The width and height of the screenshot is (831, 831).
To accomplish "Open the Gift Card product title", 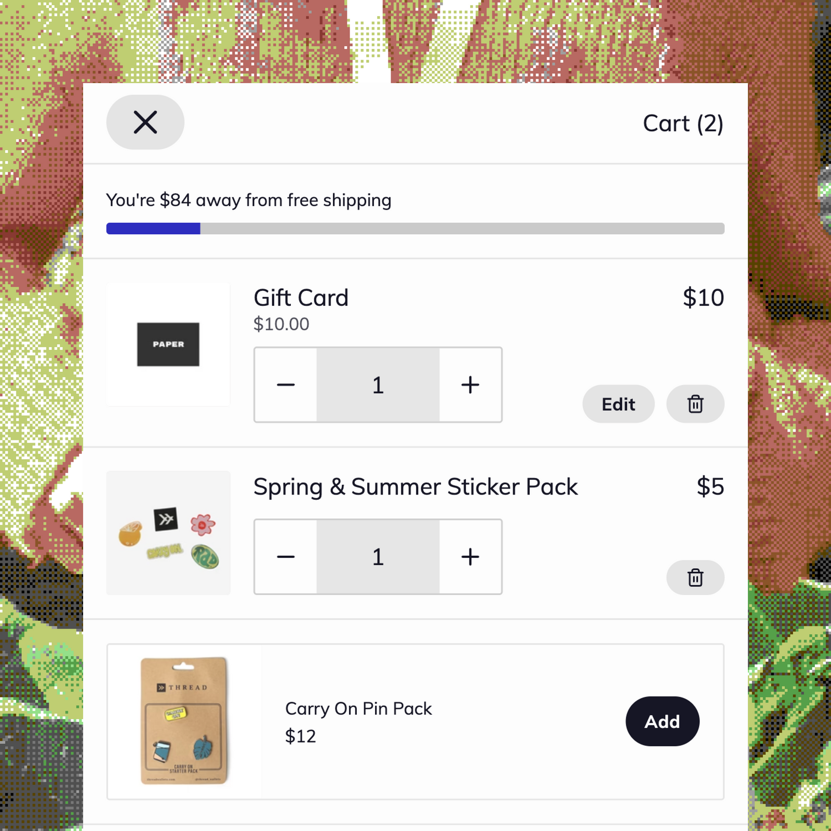I will tap(301, 298).
